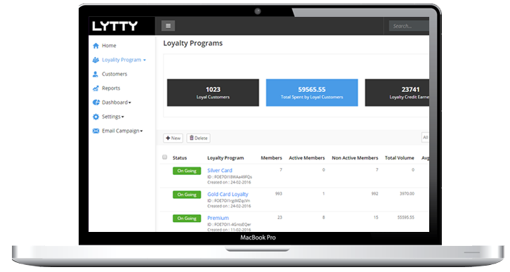The height and width of the screenshot is (272, 510).
Task: Click the 23741 Loyalty Credit card
Action: click(397, 92)
